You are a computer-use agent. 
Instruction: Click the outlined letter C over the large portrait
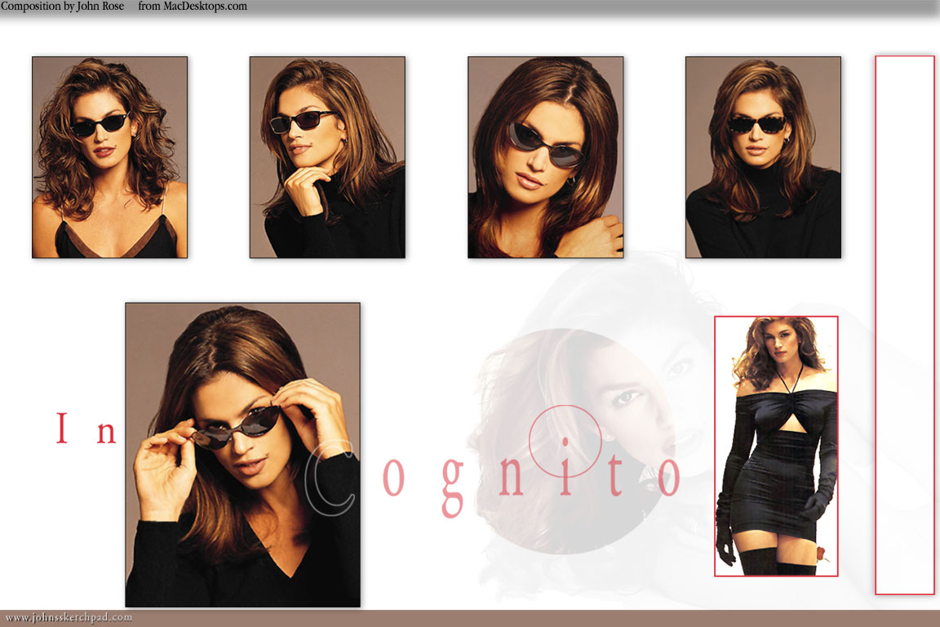click(330, 478)
